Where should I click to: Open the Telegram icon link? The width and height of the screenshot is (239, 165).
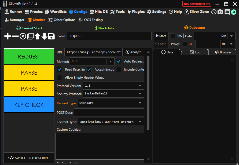pyautogui.click(x=234, y=12)
